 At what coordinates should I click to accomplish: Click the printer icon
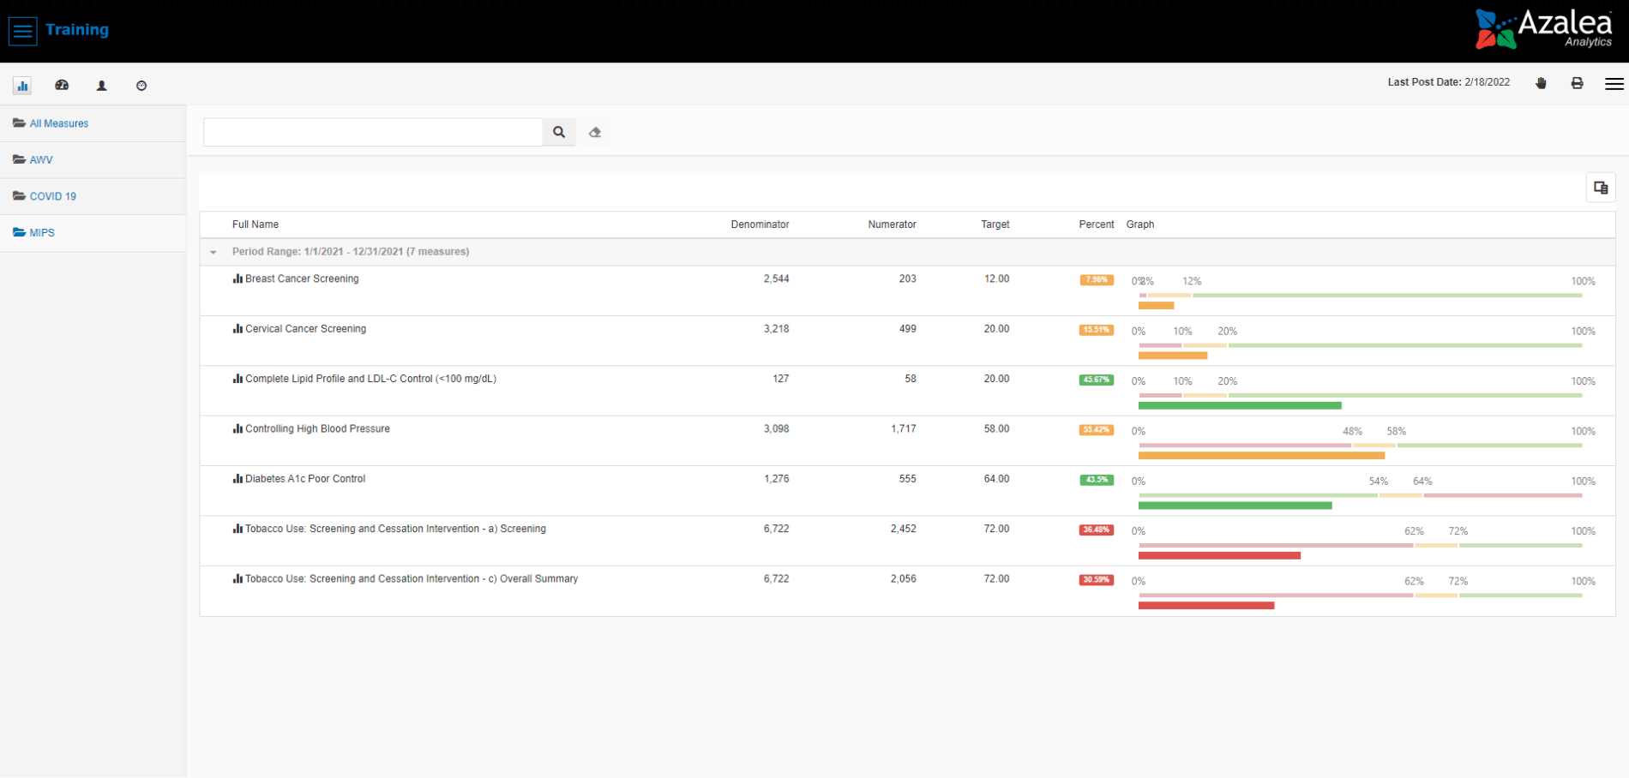[x=1577, y=83]
